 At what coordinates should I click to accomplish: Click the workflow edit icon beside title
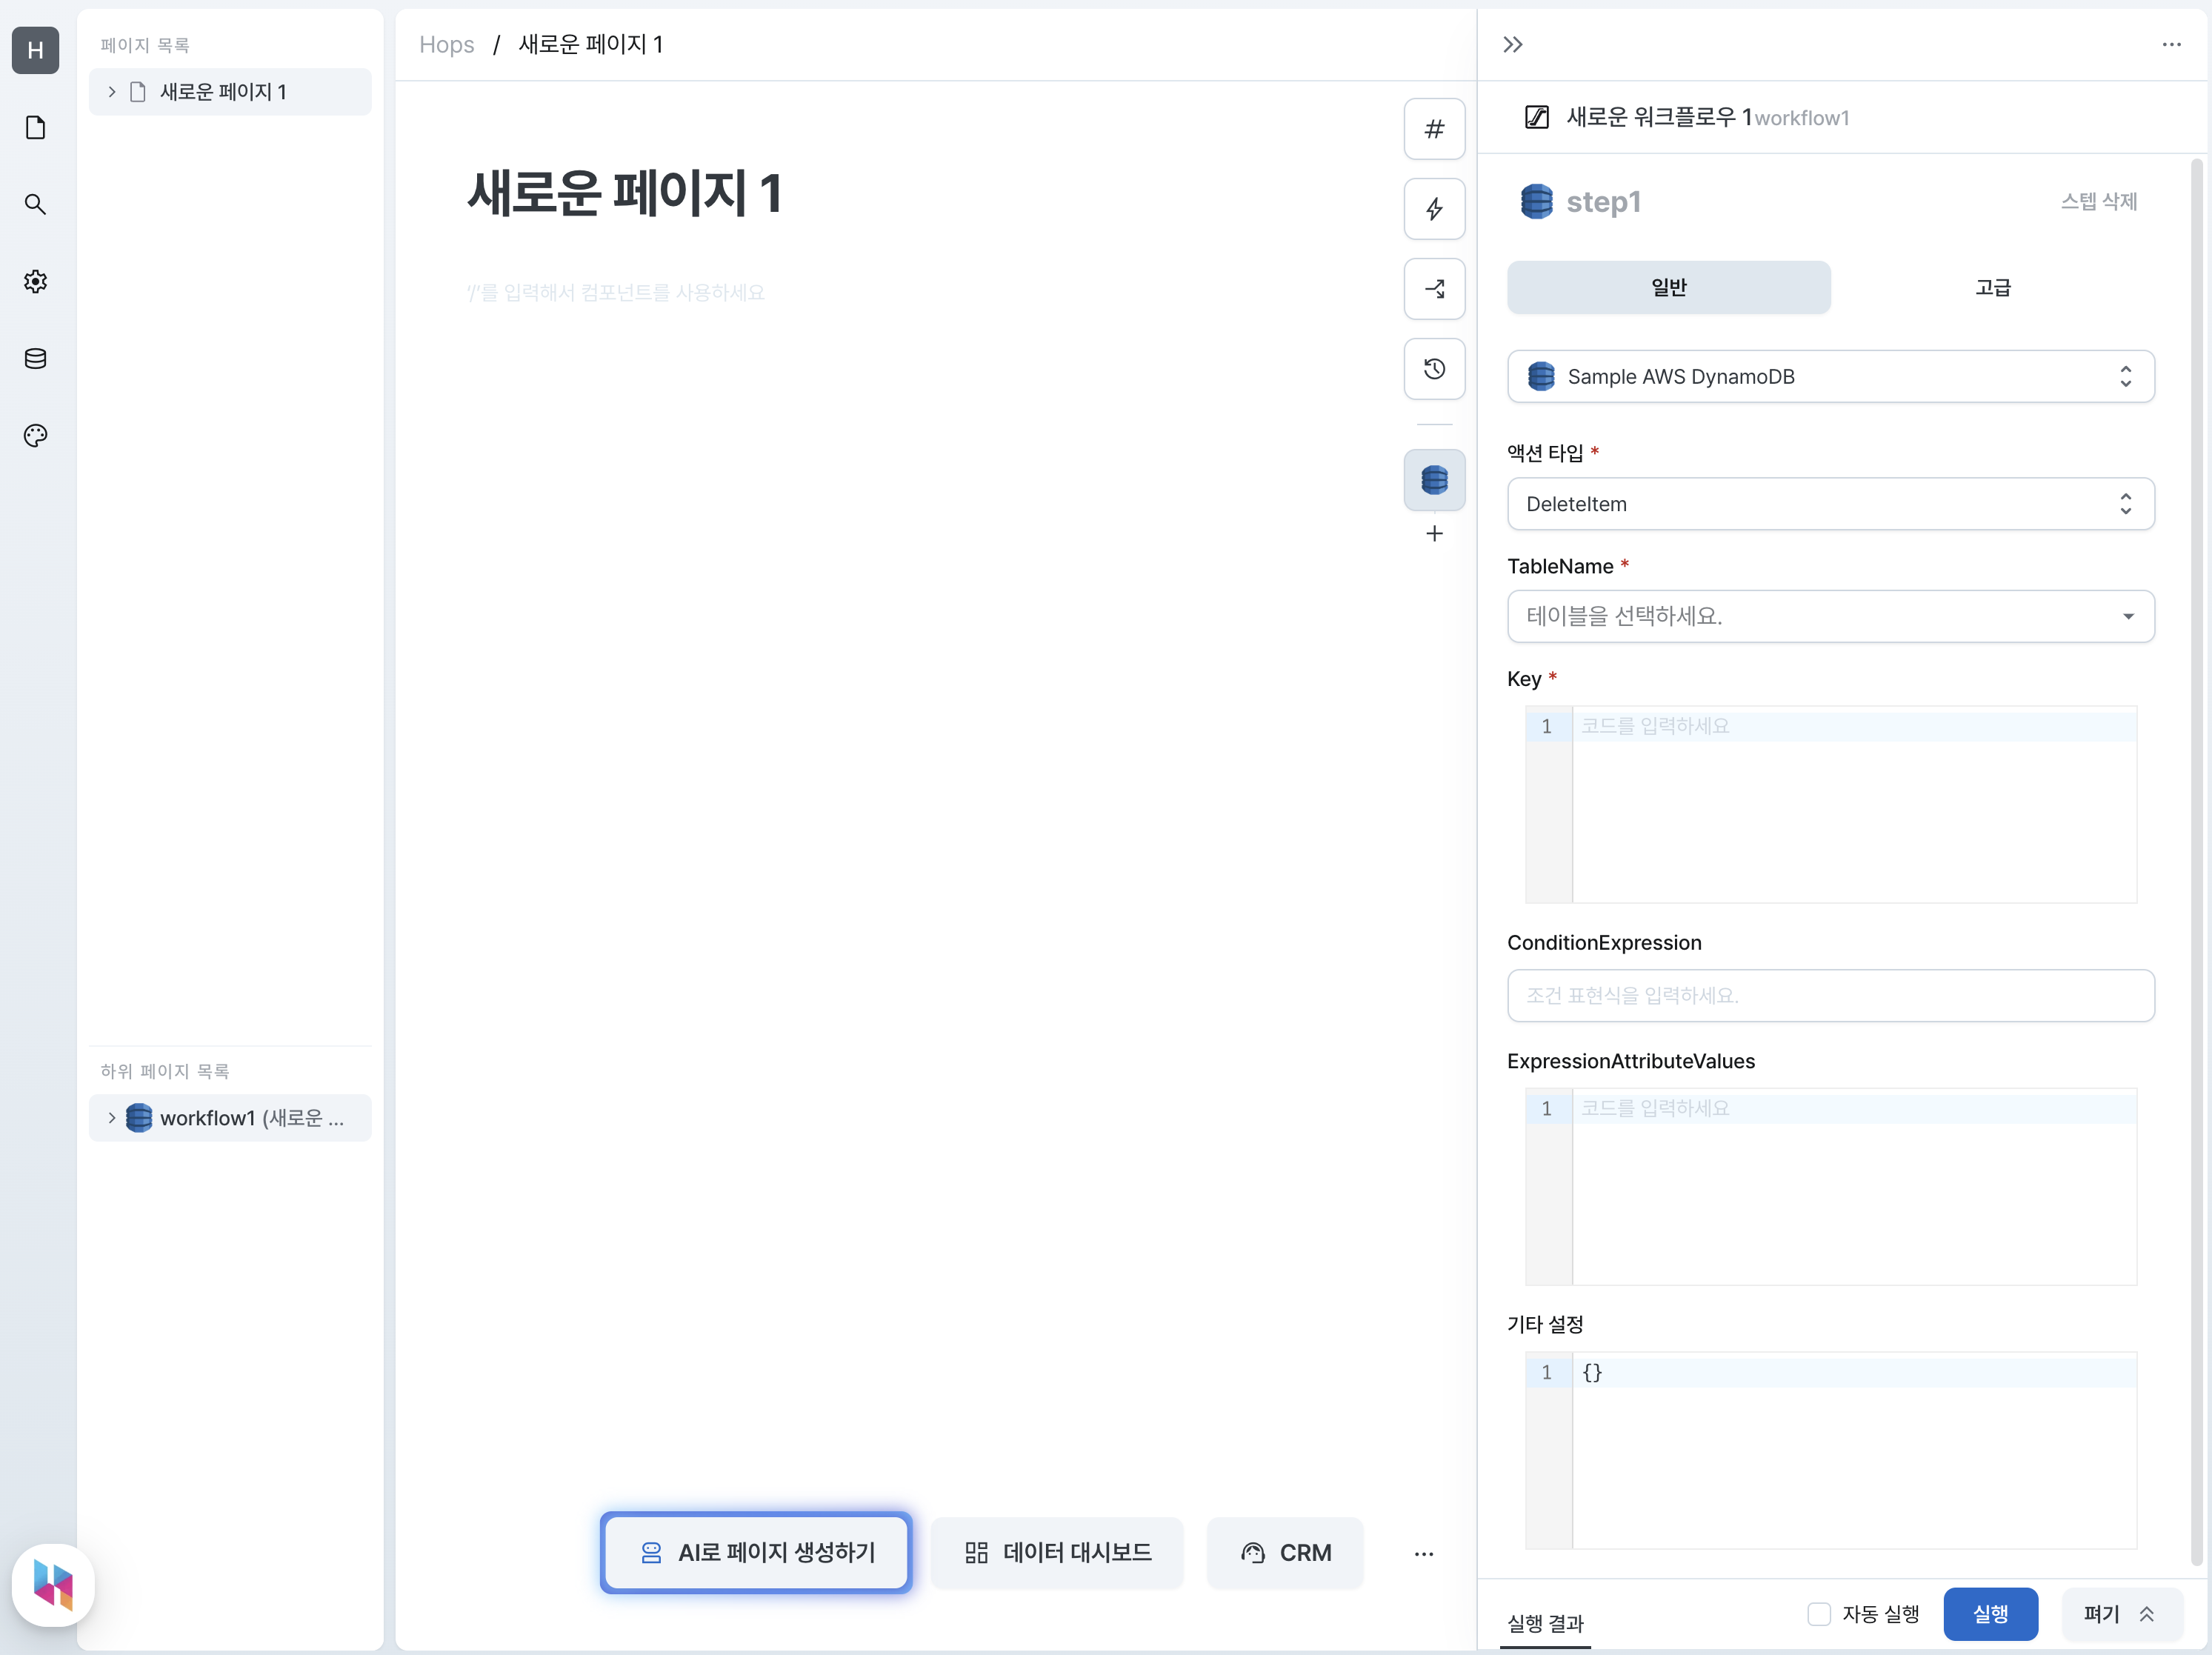click(x=1537, y=117)
